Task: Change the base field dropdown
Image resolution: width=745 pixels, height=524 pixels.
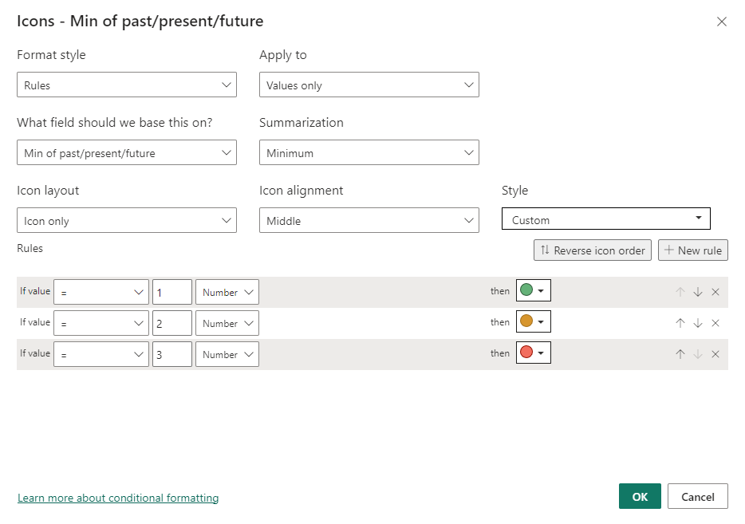Action: (126, 152)
